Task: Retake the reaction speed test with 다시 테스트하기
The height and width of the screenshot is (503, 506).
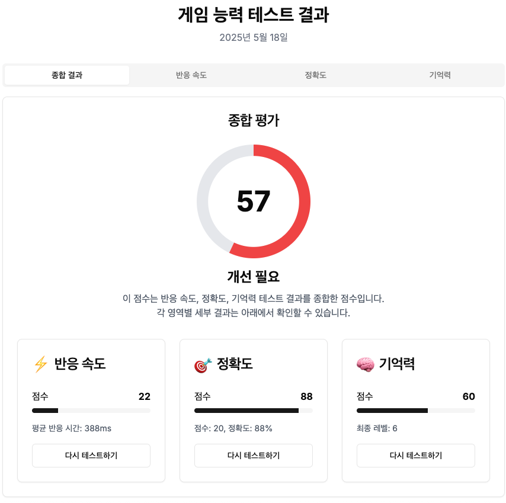Action: point(91,456)
